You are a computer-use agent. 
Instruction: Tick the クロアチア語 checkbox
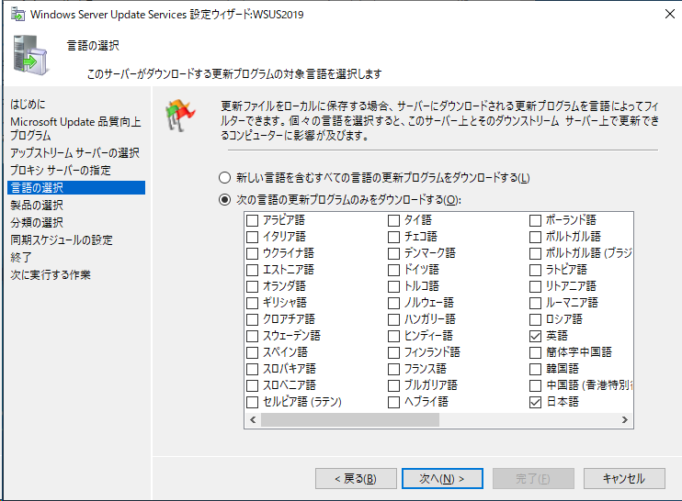(x=252, y=319)
